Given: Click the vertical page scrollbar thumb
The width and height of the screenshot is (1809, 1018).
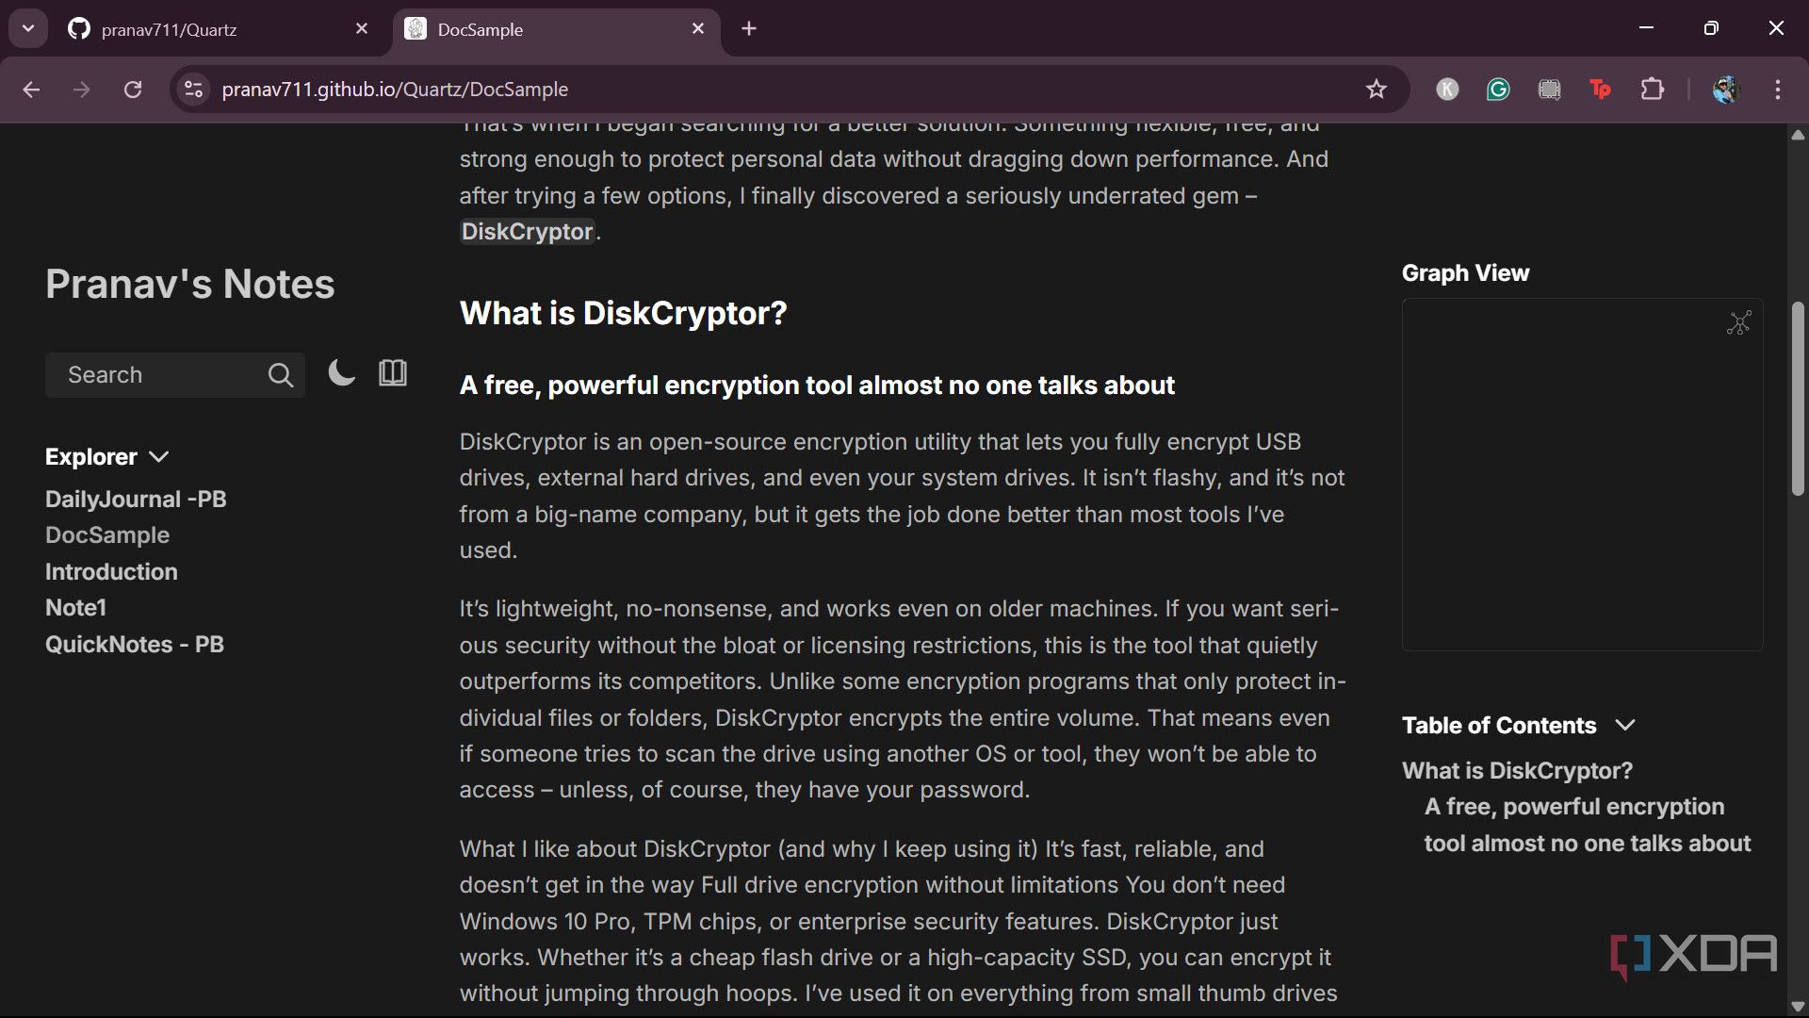Looking at the screenshot, I should pyautogui.click(x=1797, y=396).
